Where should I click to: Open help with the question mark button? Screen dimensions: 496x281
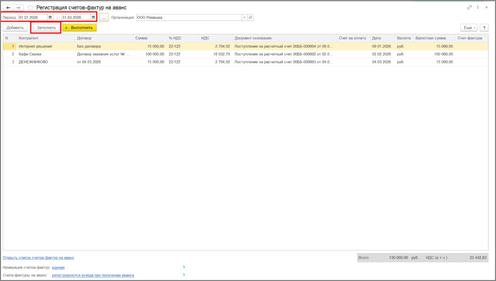click(484, 28)
